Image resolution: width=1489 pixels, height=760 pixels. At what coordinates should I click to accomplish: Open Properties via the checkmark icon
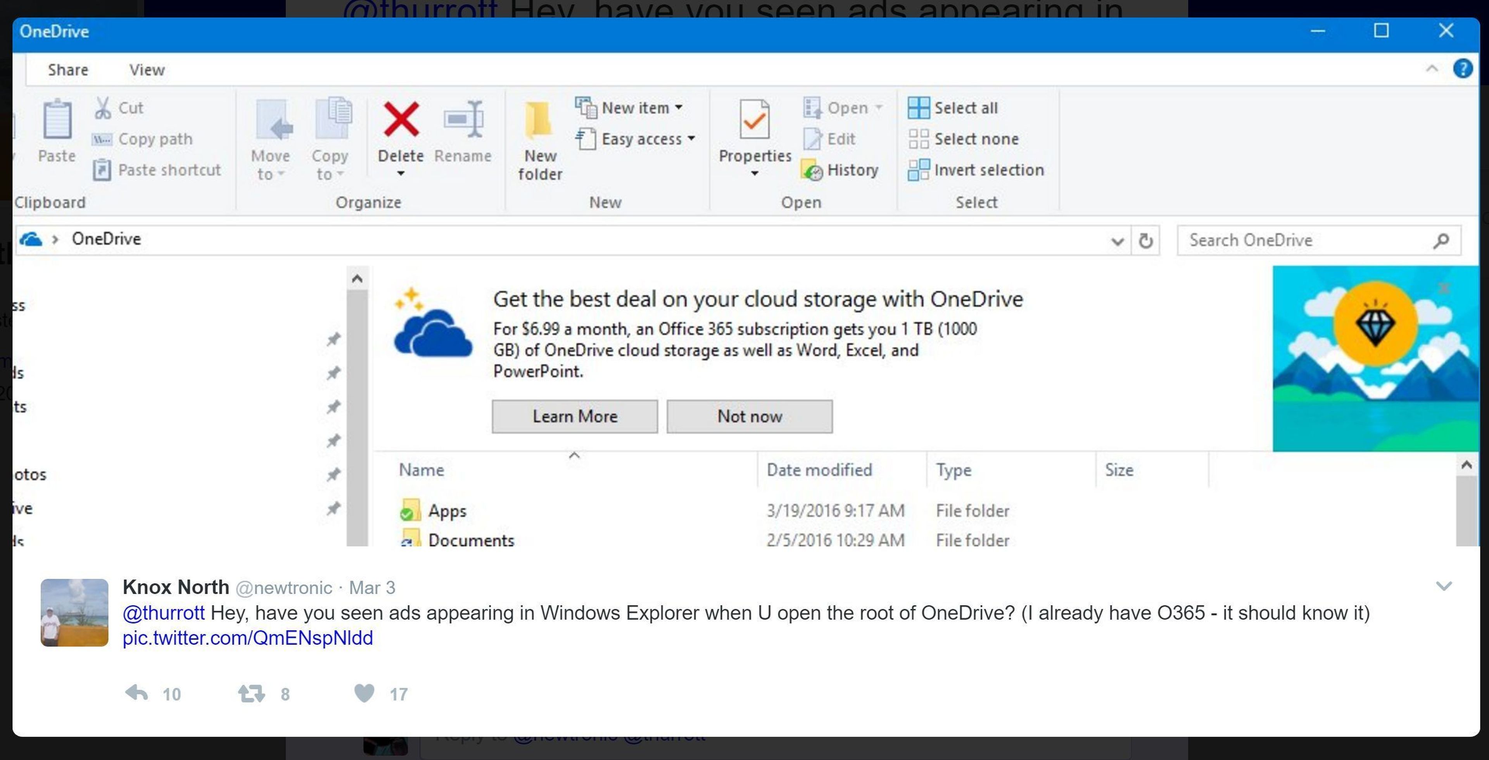coord(754,120)
